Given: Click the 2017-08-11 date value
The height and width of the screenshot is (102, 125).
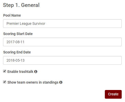Looking at the screenshot, I should [16, 42].
